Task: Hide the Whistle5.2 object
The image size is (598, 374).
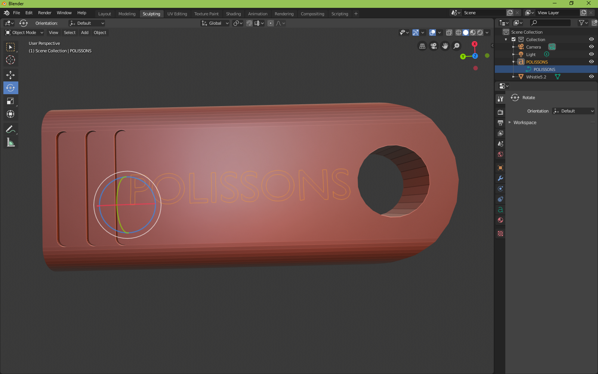Action: 591,77
